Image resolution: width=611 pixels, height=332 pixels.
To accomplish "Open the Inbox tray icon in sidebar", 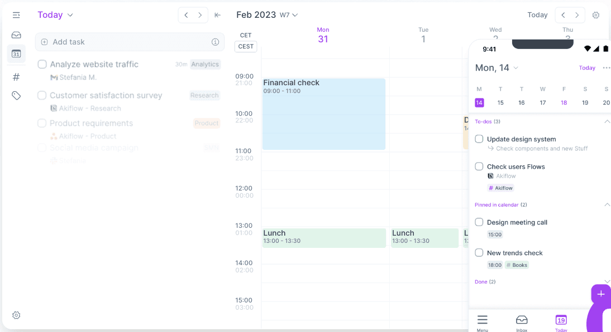I will [16, 35].
